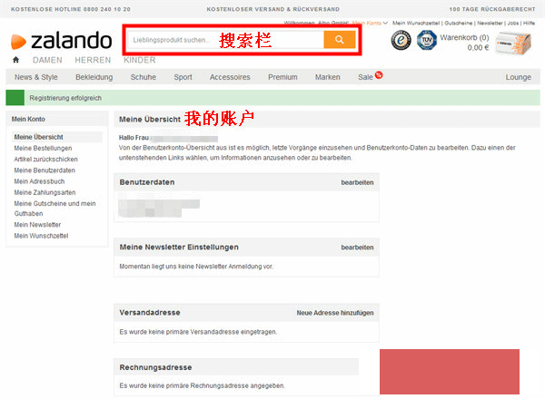Viewport: 545px width, 399px height.
Task: Click the Zalando parcel box image
Action: (x=513, y=43)
